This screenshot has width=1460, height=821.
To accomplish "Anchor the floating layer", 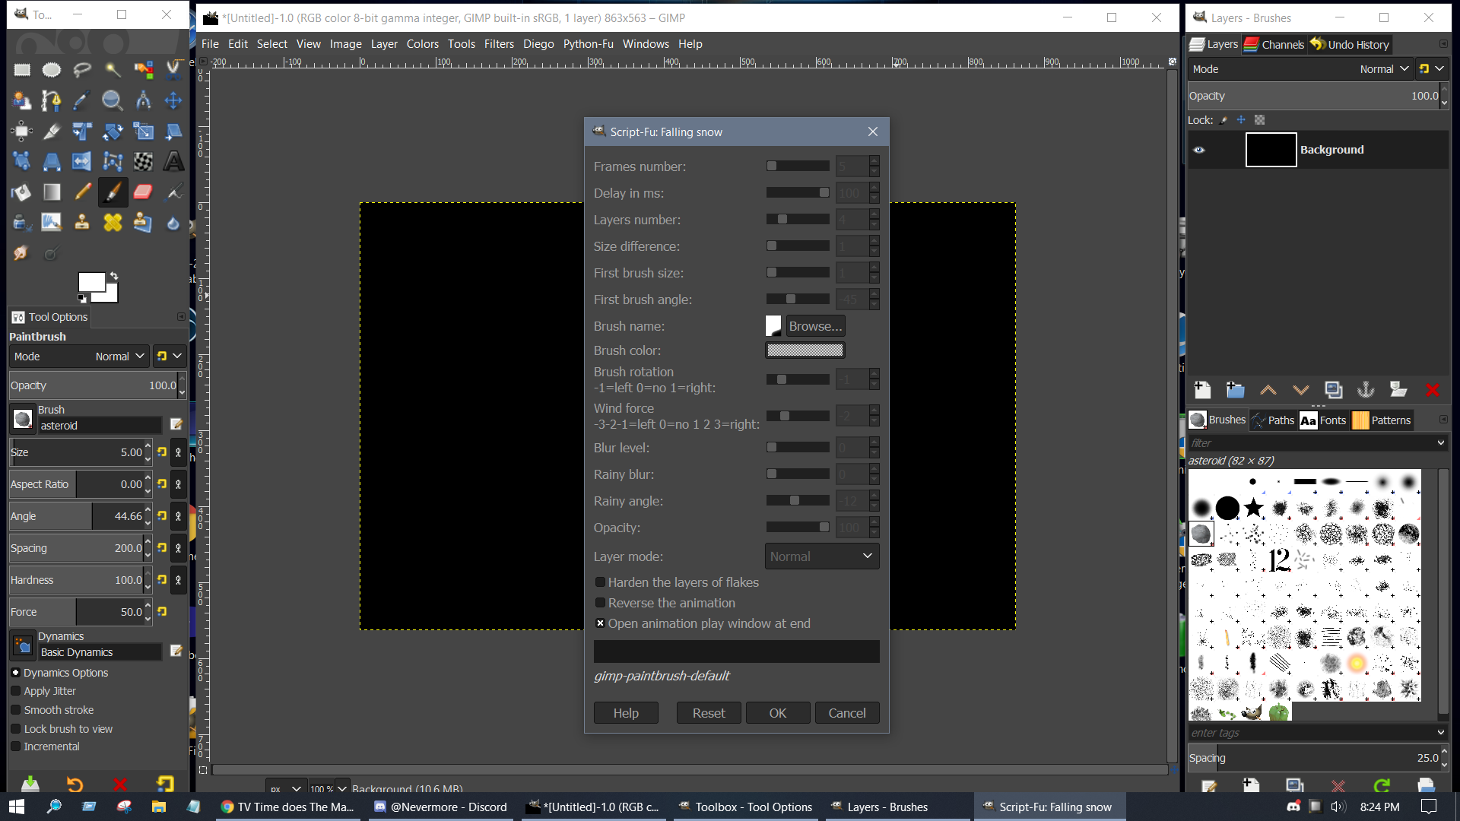I will pos(1366,390).
